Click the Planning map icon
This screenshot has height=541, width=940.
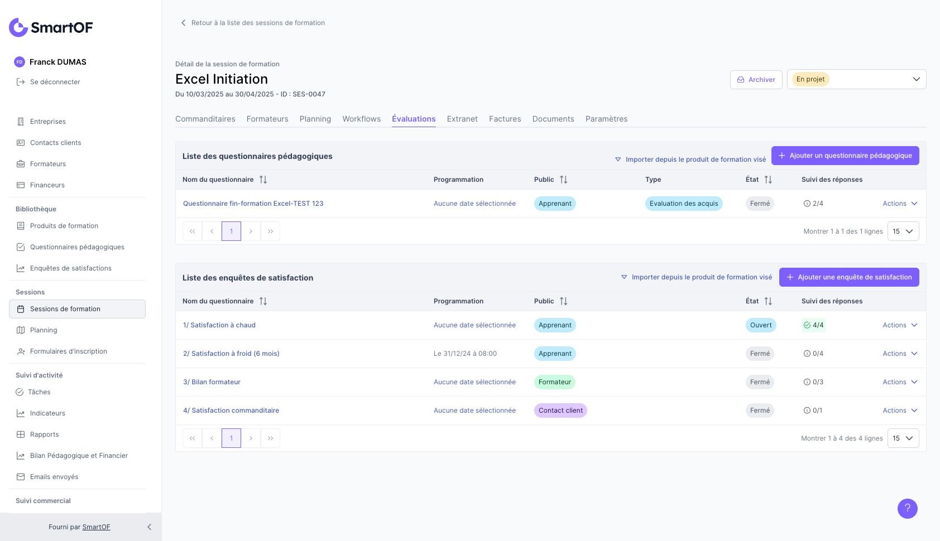click(21, 330)
